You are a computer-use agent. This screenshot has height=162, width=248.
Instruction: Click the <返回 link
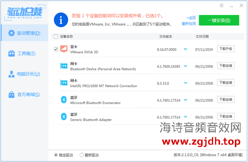pos(191,18)
